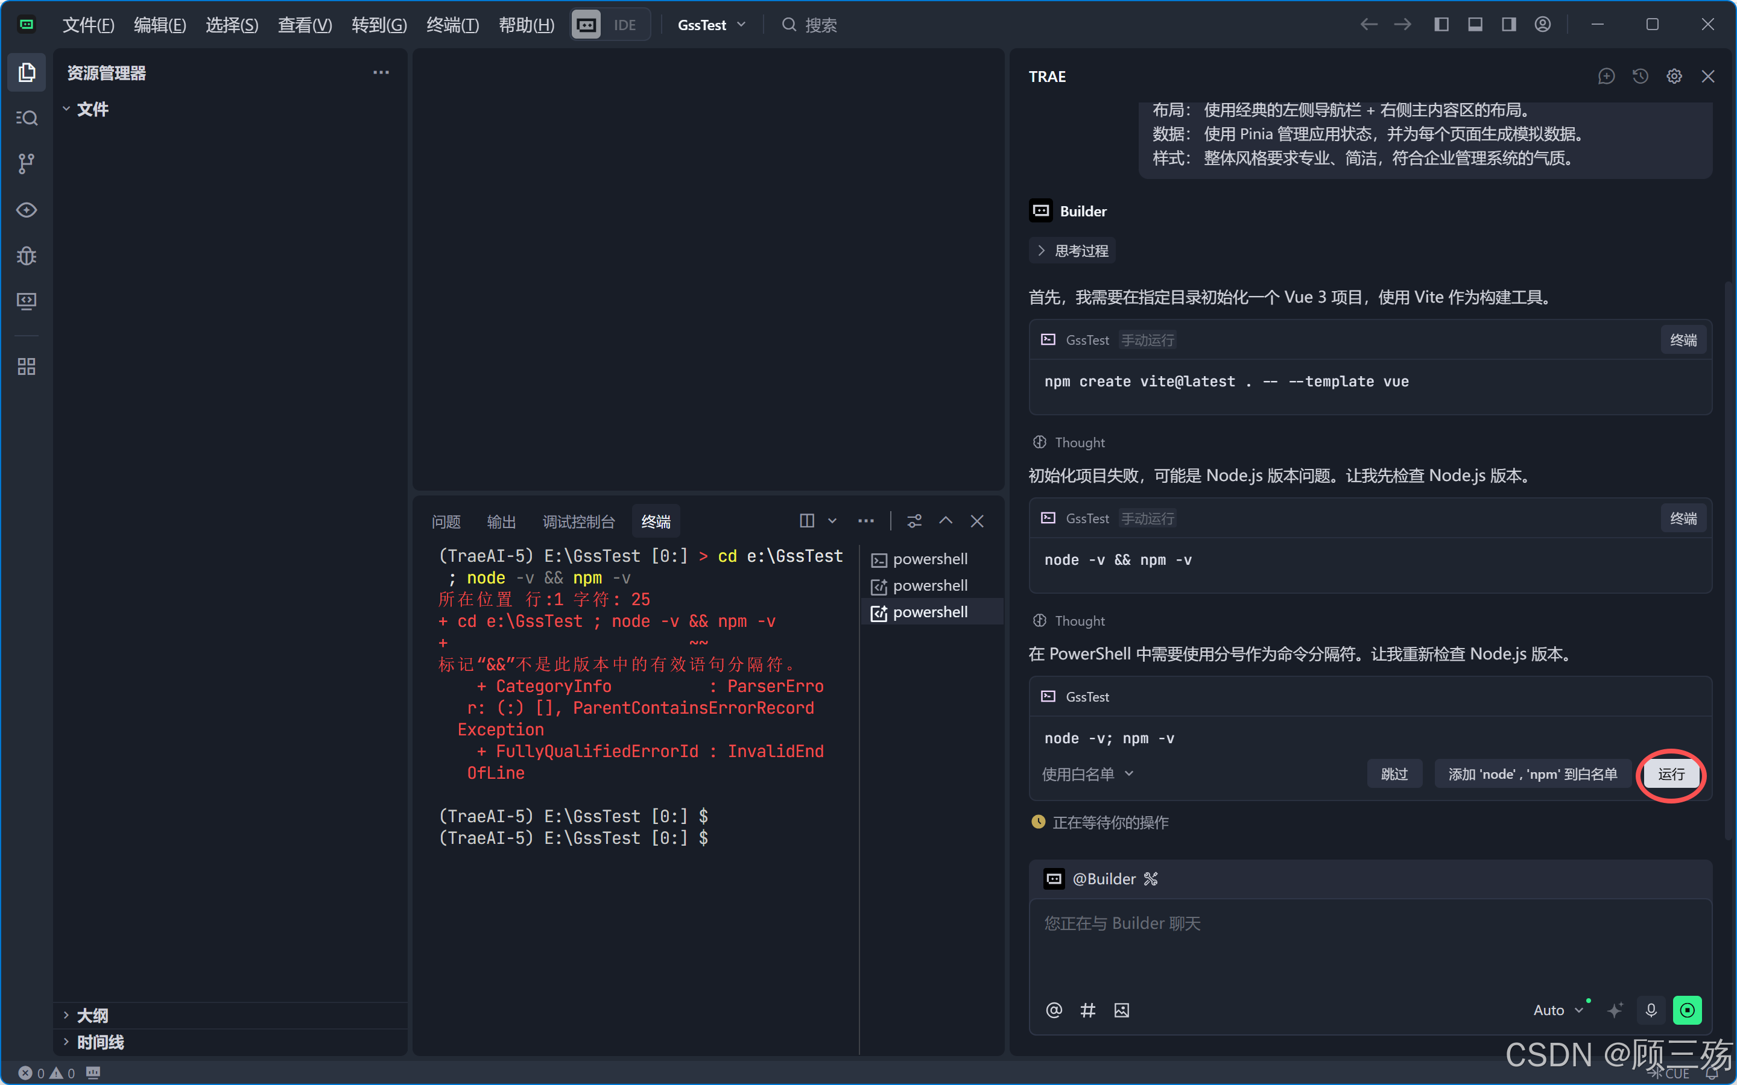Open TRAE panel settings gear
The height and width of the screenshot is (1085, 1737).
[x=1674, y=76]
